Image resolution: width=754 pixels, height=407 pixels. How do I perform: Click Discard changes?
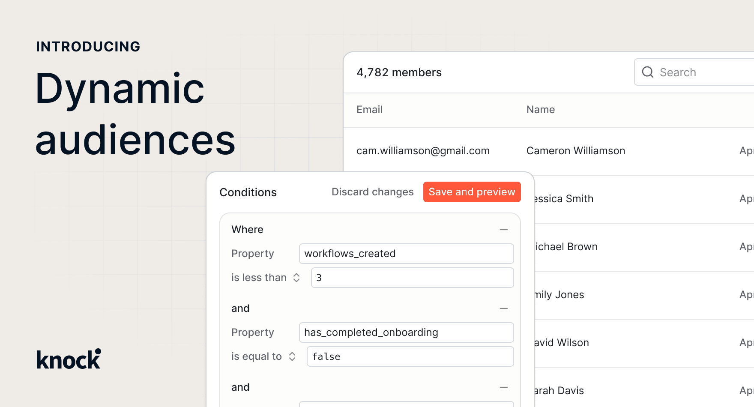[372, 192]
